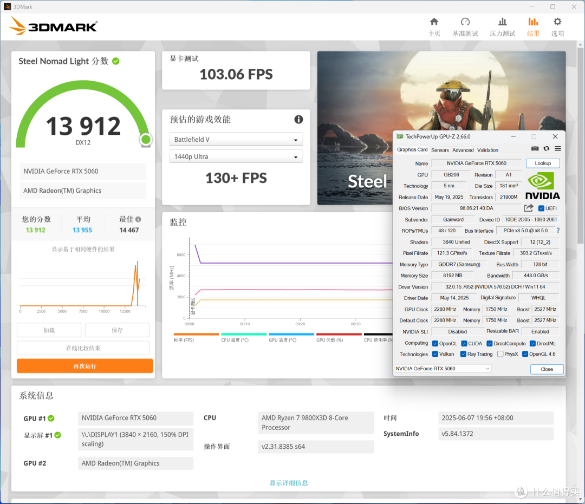
Task: Click the compare results online button
Action: tap(83, 348)
